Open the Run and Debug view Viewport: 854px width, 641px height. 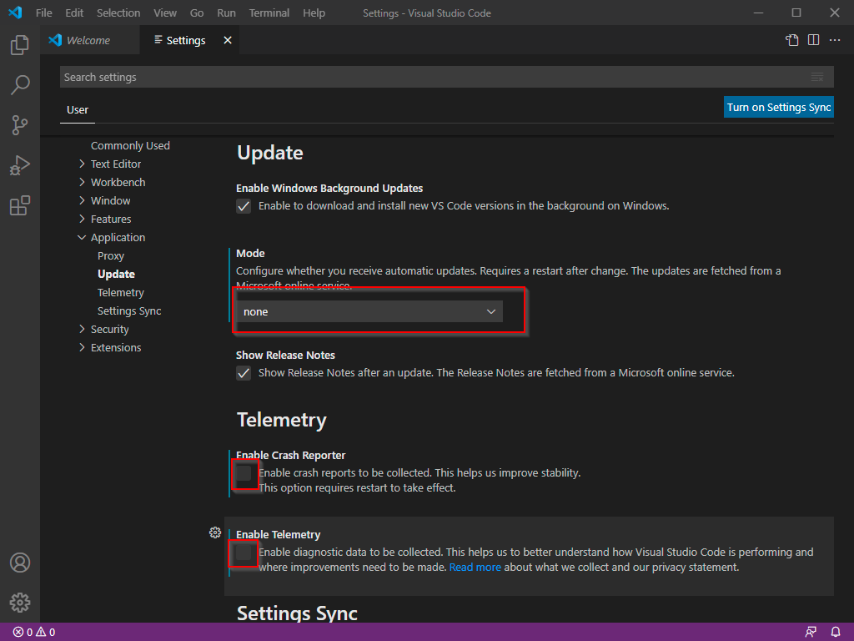coord(20,165)
